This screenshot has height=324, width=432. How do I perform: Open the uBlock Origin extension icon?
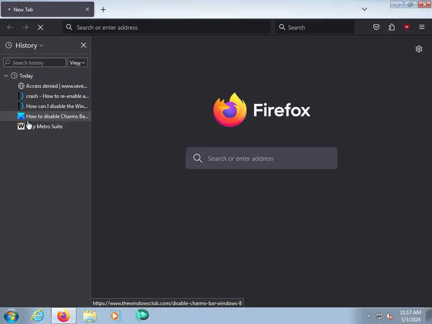point(406,27)
